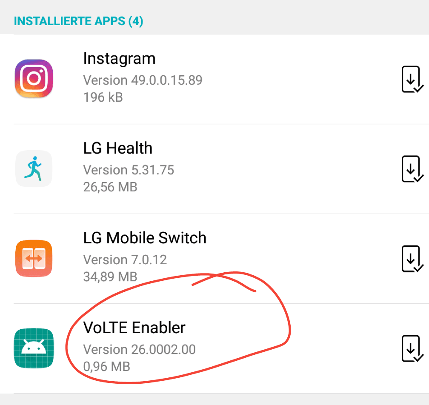This screenshot has width=429, height=405.
Task: Open the LG Health app entry title
Action: [117, 148]
